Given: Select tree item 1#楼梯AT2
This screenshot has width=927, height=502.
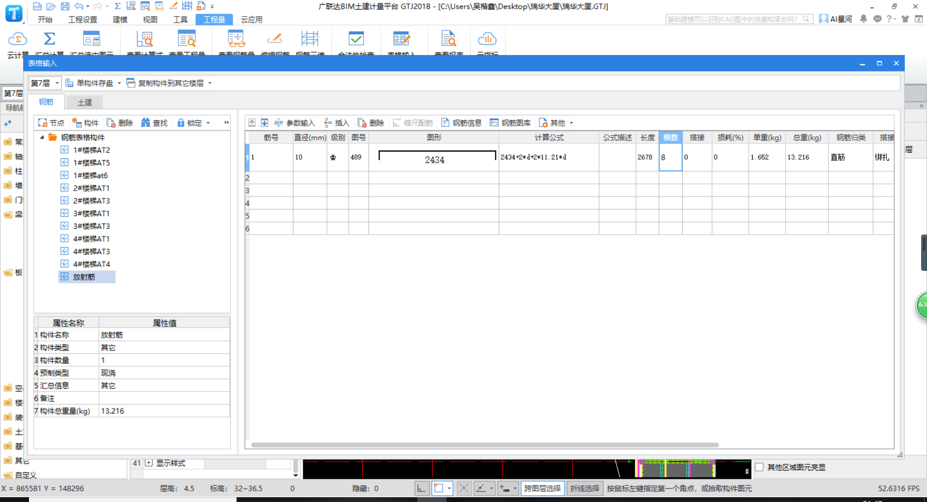Looking at the screenshot, I should point(91,150).
